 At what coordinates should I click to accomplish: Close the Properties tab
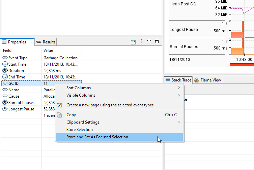pyautogui.click(x=30, y=42)
